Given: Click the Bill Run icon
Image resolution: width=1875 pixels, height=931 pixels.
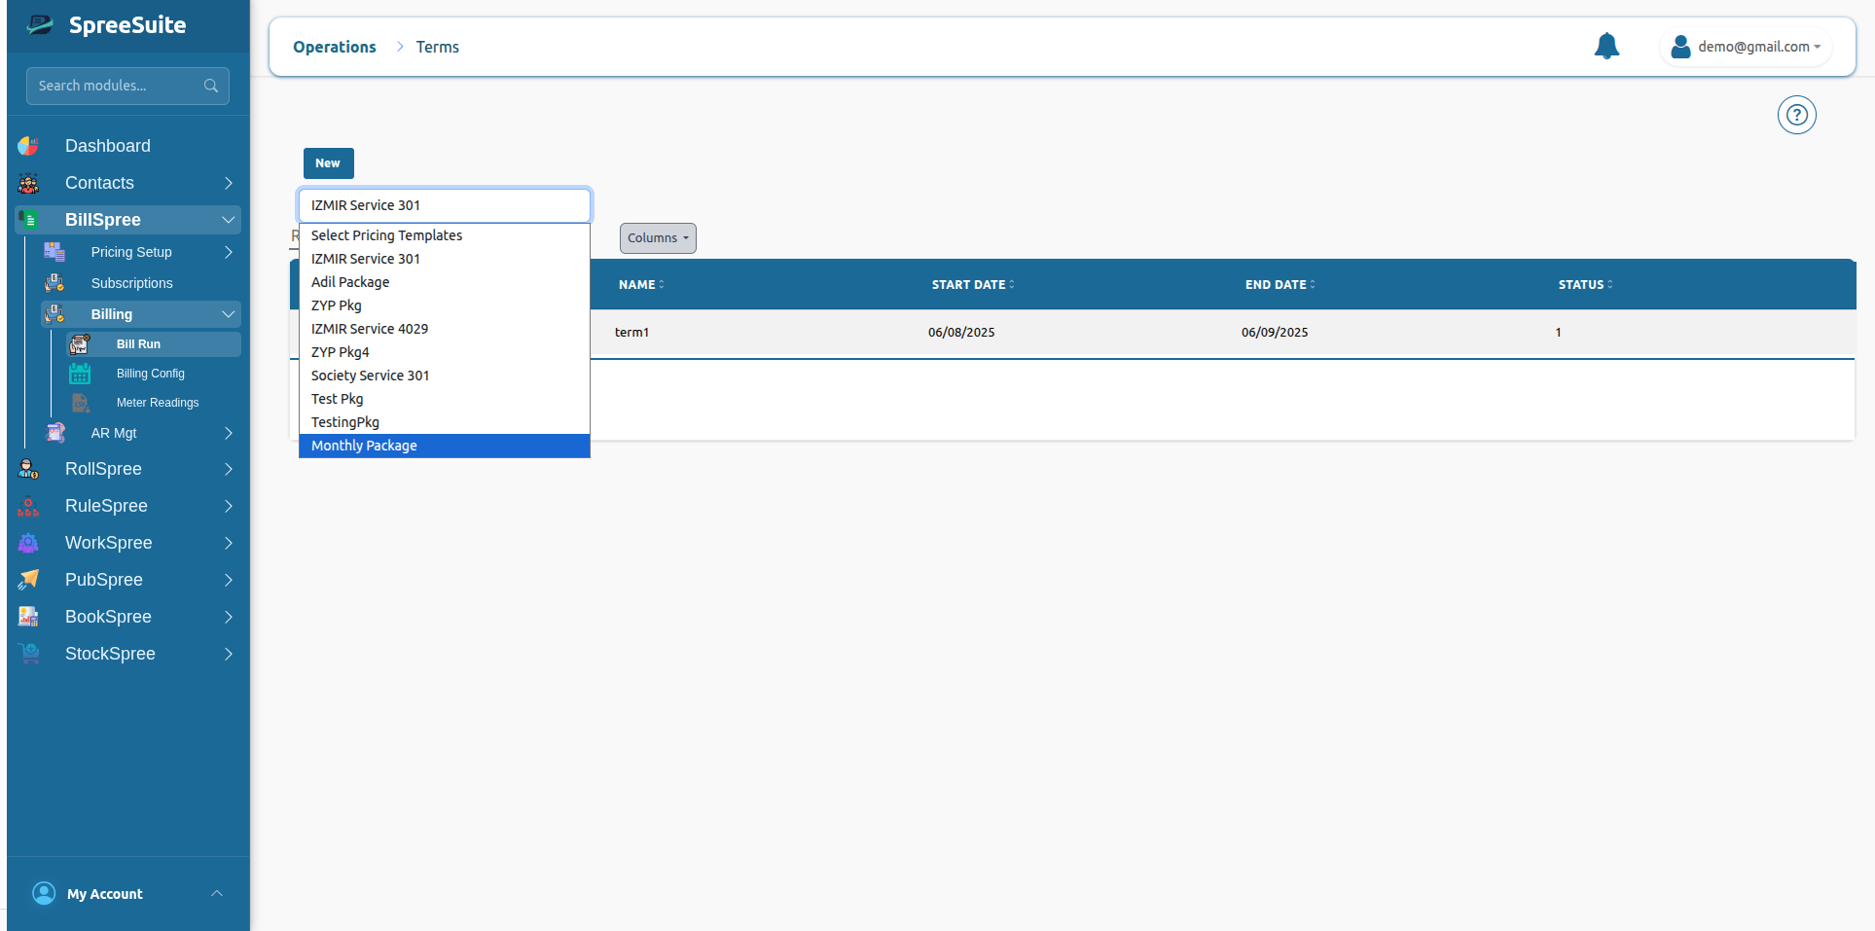Looking at the screenshot, I should click(x=80, y=344).
